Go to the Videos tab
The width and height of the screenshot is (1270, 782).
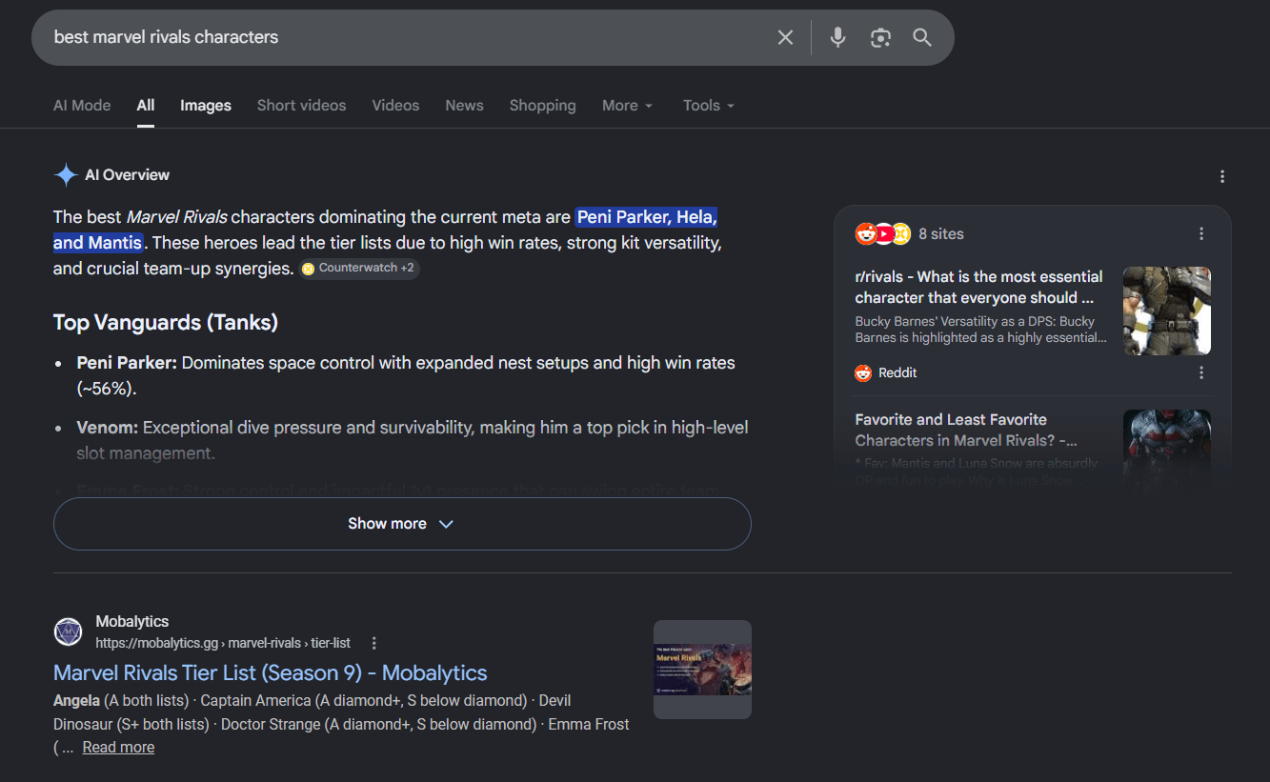[395, 106]
